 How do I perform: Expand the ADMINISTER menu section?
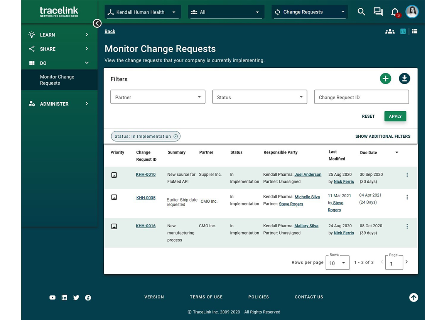59,104
